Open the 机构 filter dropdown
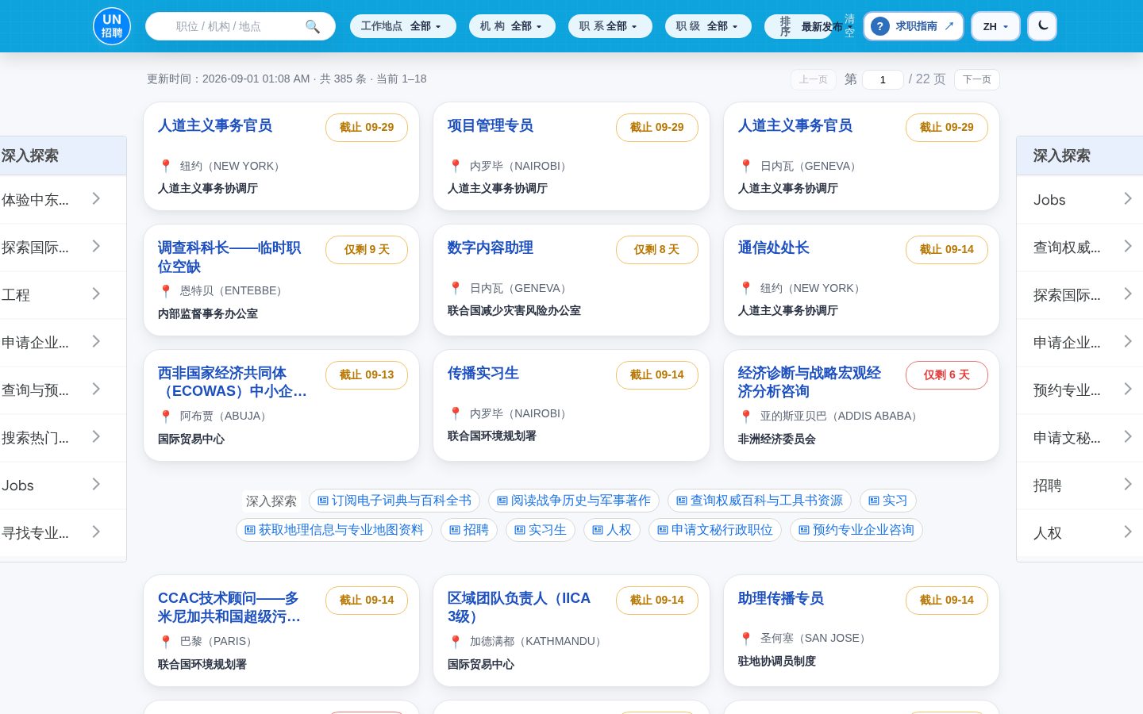The width and height of the screenshot is (1143, 714). (x=512, y=26)
